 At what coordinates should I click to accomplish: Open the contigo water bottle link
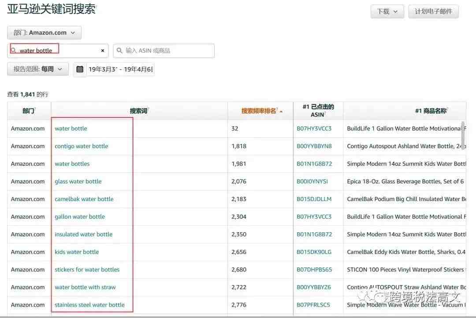point(82,146)
